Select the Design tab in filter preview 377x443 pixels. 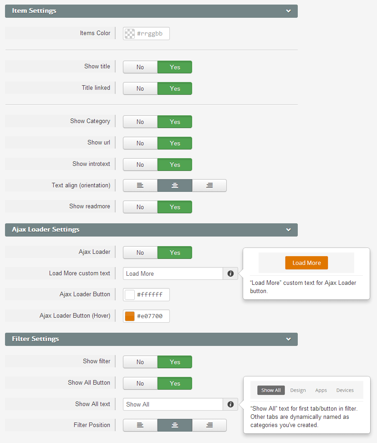(298, 390)
